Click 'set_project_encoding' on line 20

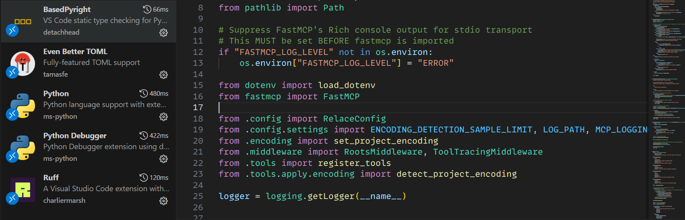point(386,141)
